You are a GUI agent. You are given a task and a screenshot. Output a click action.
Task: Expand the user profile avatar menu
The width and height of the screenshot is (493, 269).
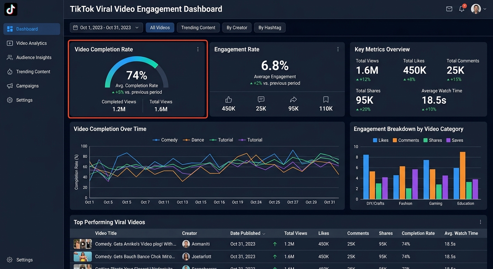478,9
